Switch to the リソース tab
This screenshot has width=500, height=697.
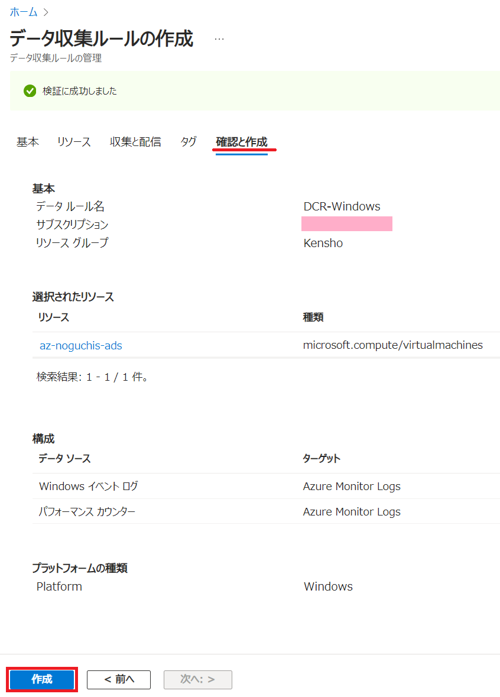click(x=74, y=142)
